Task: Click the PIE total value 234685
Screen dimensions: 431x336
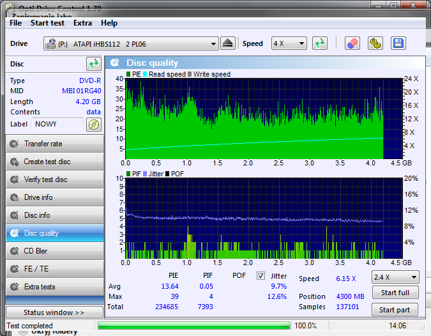Action: 167,307
